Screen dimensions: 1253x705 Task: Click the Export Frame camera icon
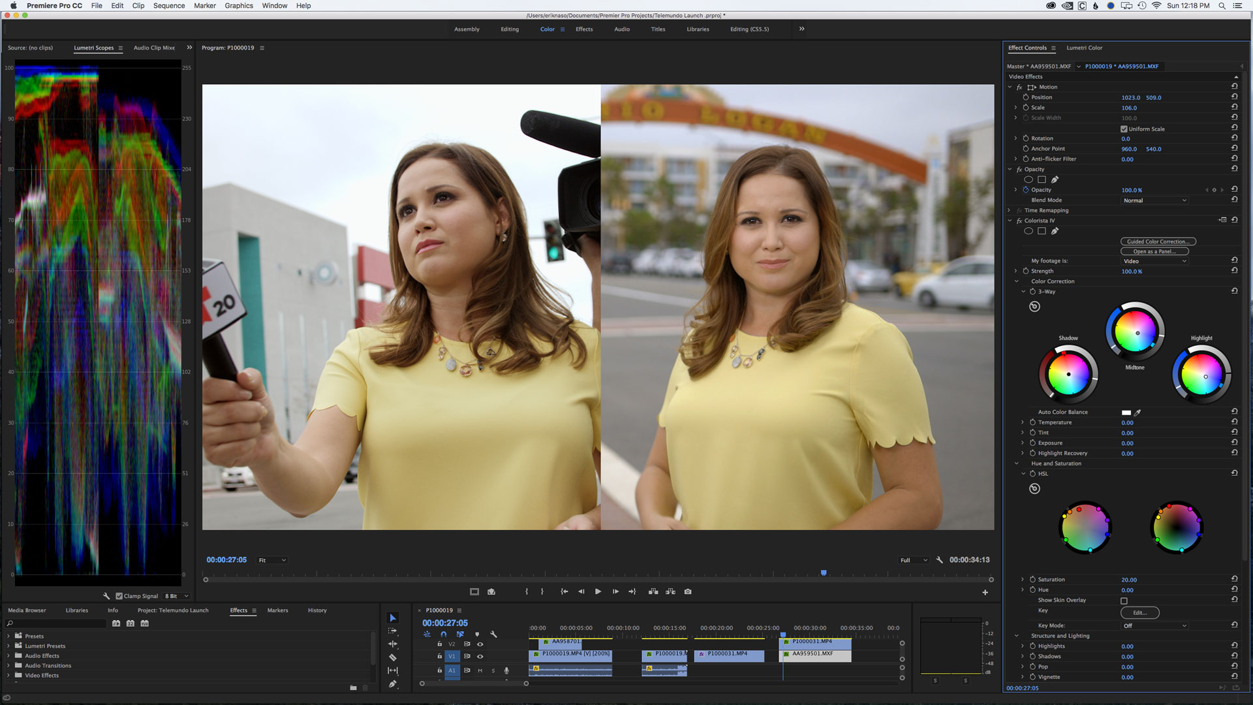point(688,591)
